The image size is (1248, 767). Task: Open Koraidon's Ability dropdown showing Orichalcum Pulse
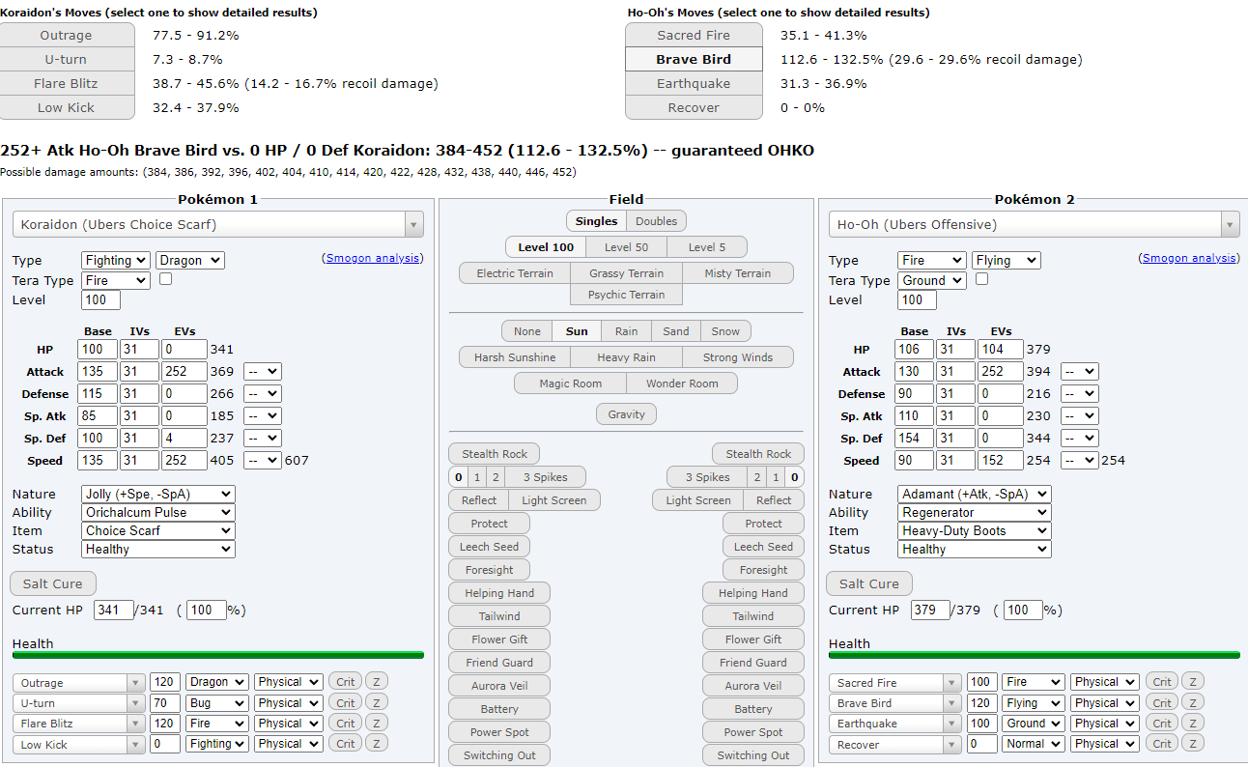(158, 512)
